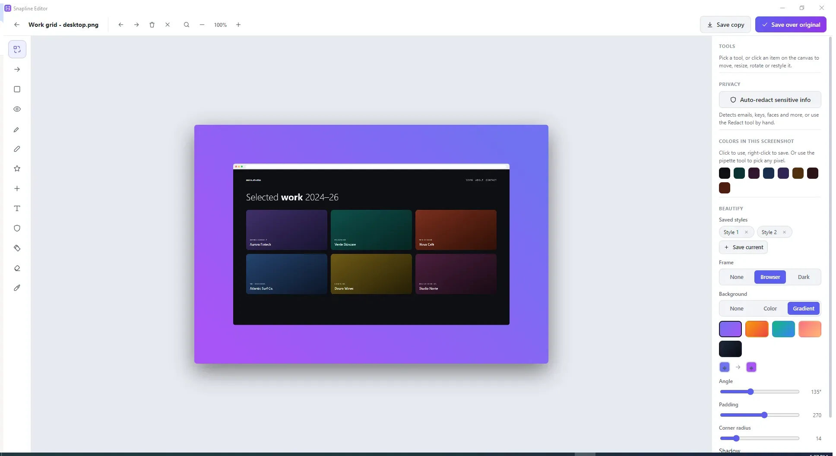Choose the orange gradient preset
This screenshot has height=456, width=836.
(x=757, y=329)
